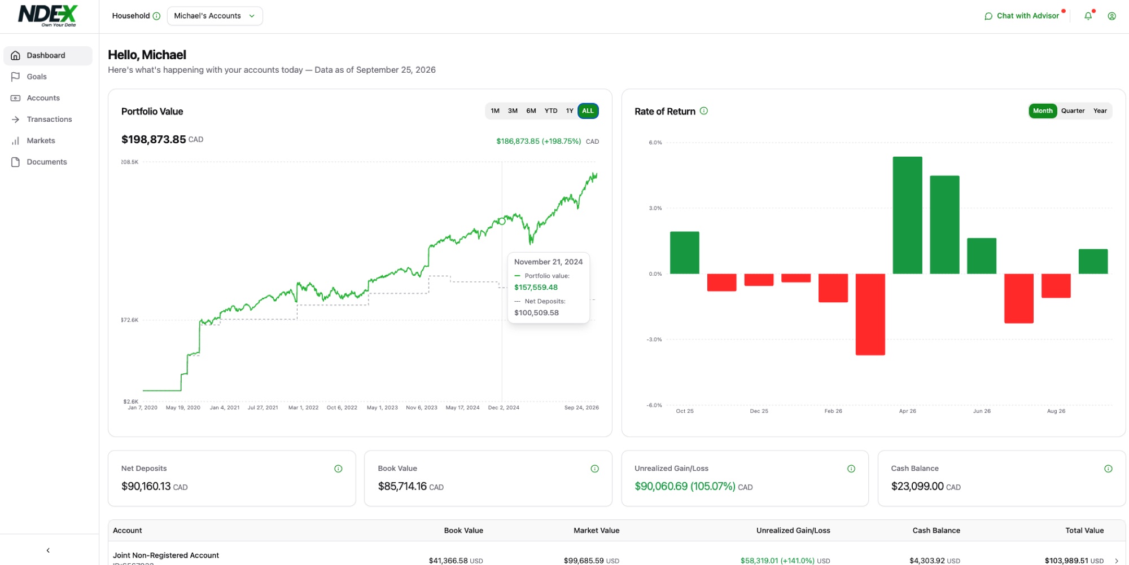The width and height of the screenshot is (1129, 565).
Task: Open Markets in sidebar
Action: tap(48, 141)
